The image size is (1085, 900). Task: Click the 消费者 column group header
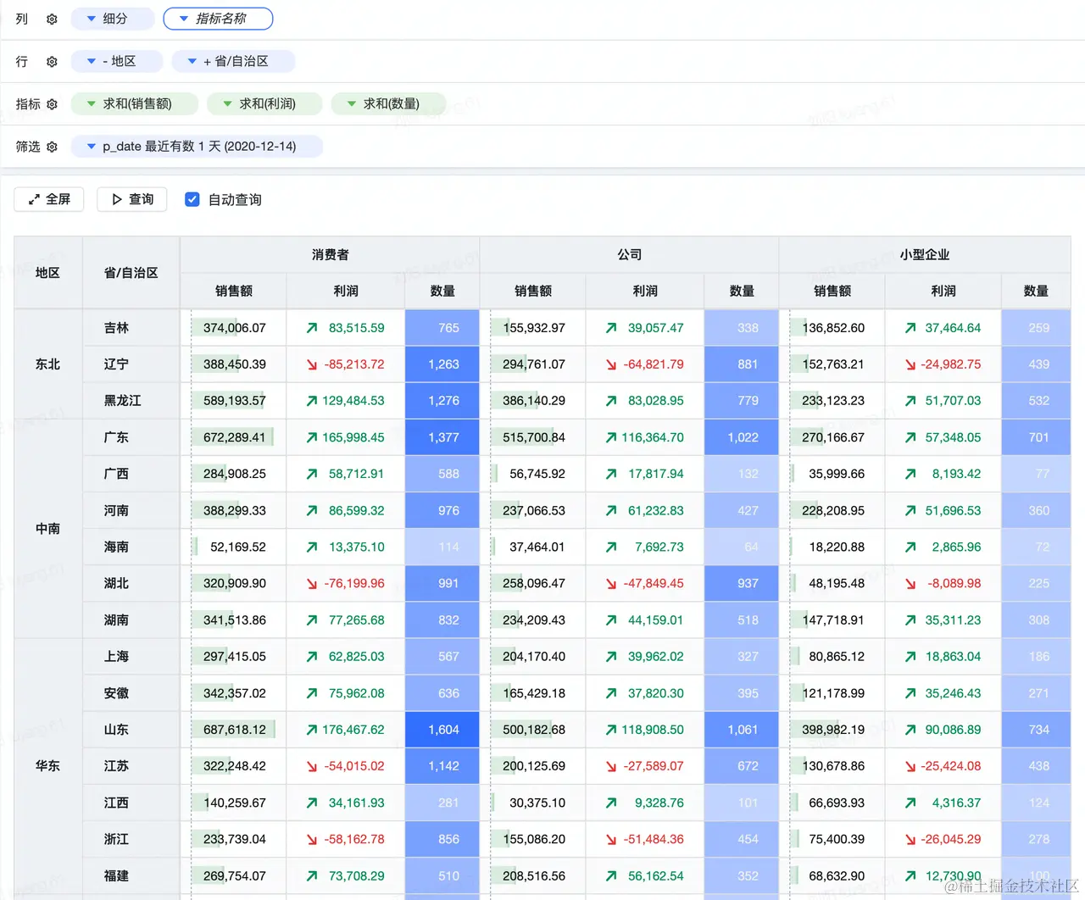point(330,254)
